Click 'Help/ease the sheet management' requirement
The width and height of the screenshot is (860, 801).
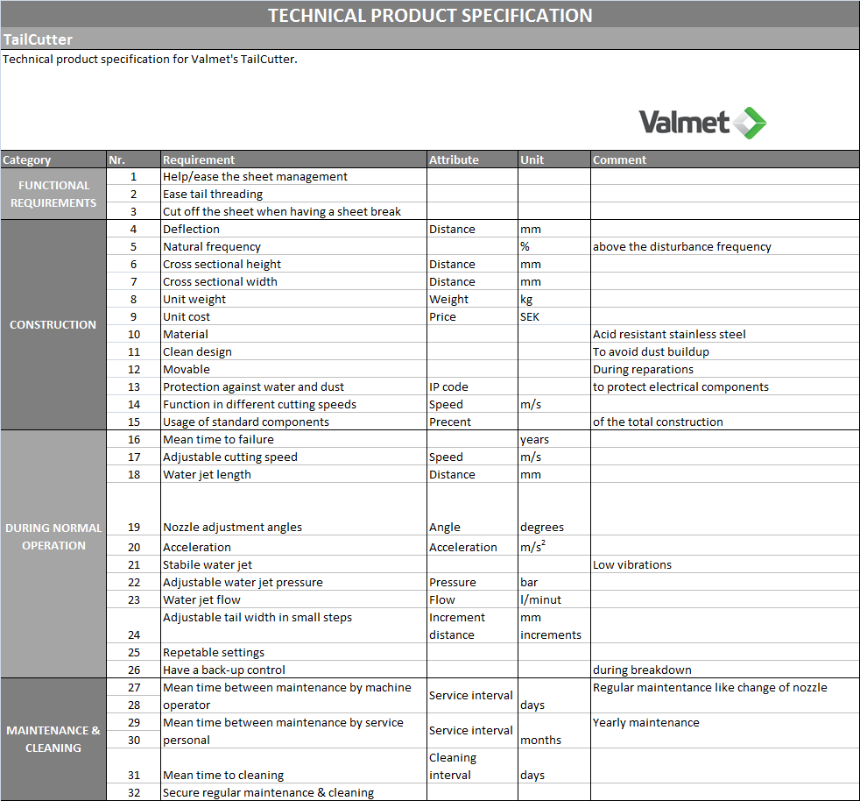[293, 177]
